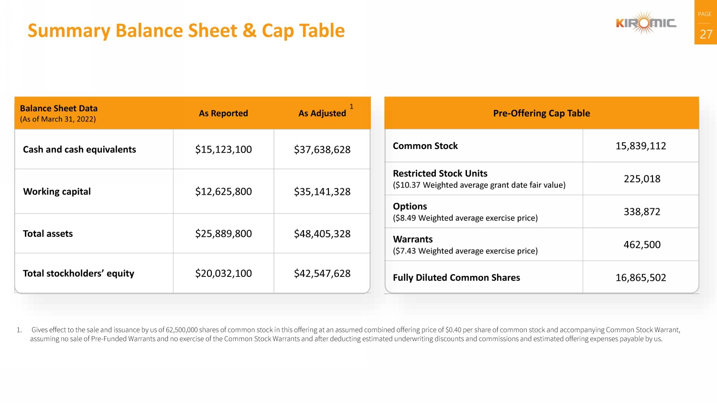Click the Balance Sheet Data header cell
This screenshot has height=403, width=717.
(x=59, y=113)
